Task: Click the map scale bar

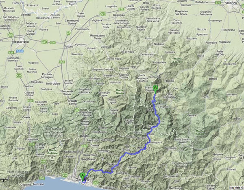Action: [x=4, y=179]
